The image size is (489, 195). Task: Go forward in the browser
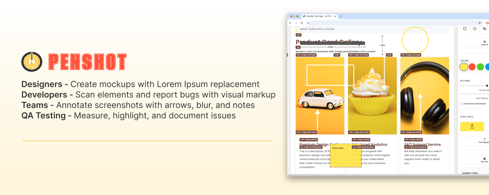point(296,23)
